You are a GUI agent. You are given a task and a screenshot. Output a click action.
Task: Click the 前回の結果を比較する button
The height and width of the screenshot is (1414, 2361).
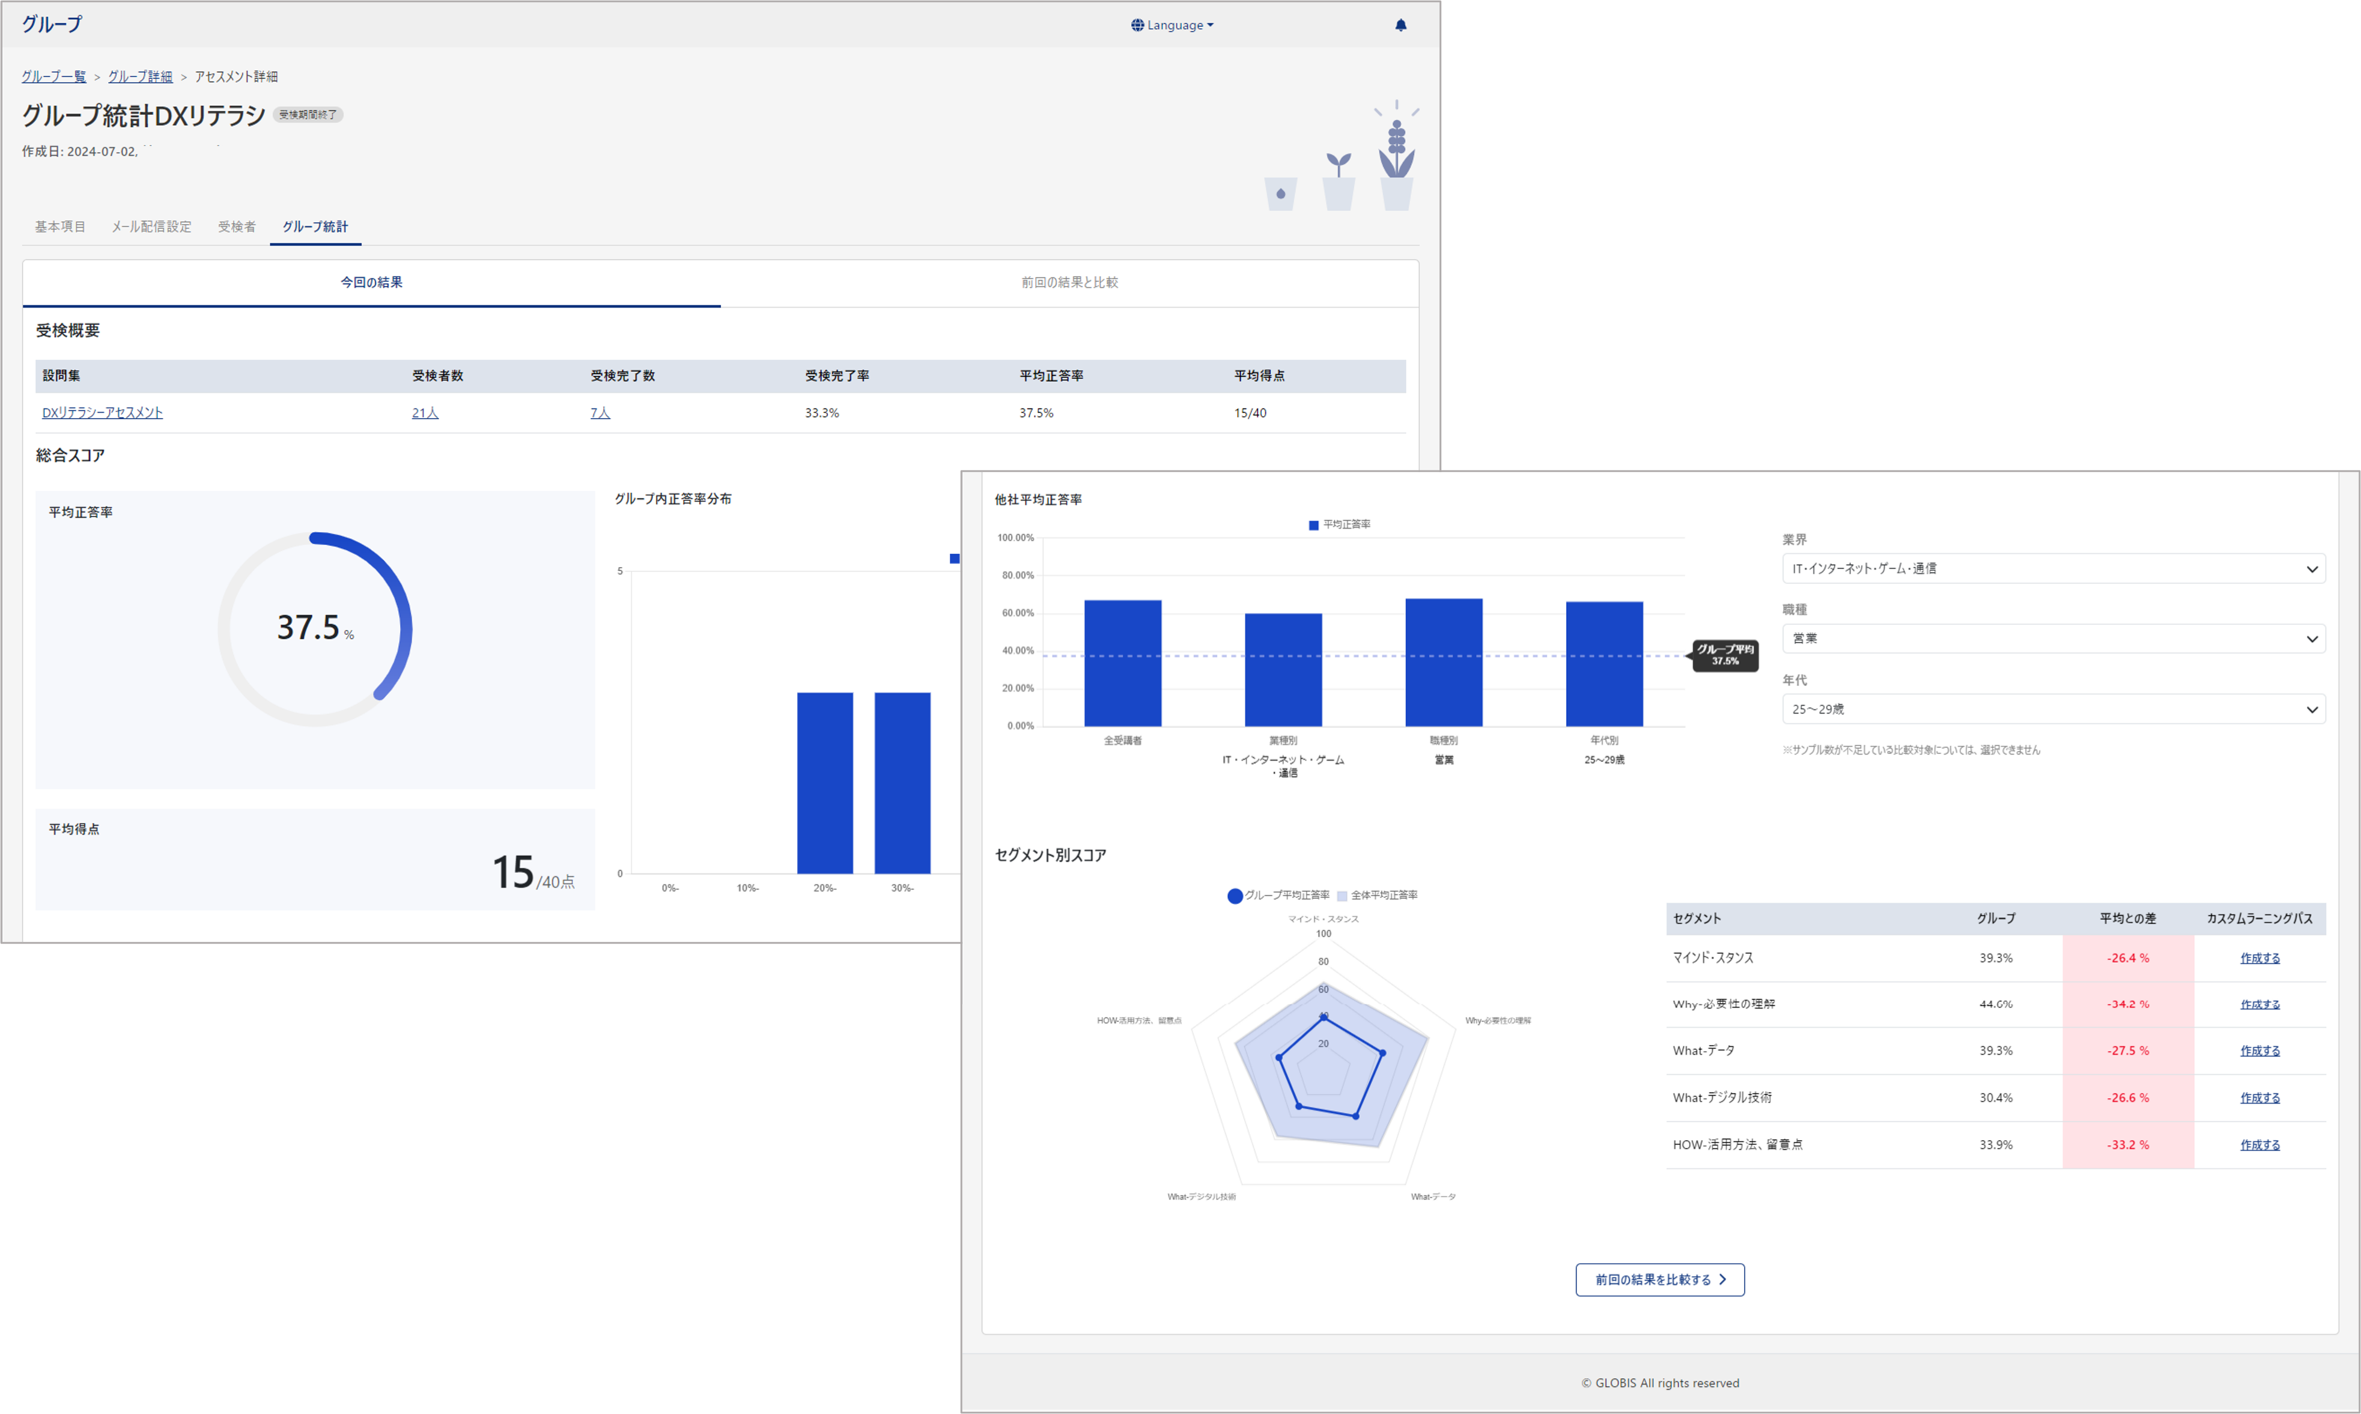tap(1660, 1279)
